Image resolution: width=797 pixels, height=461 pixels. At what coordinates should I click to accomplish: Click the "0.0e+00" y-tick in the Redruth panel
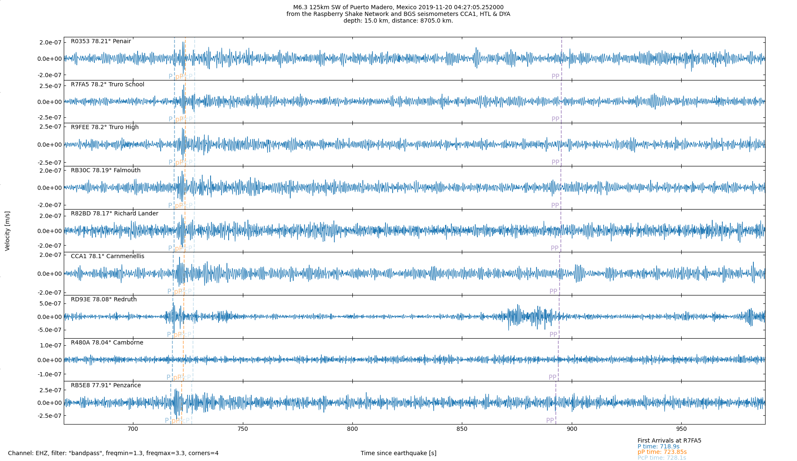point(50,317)
